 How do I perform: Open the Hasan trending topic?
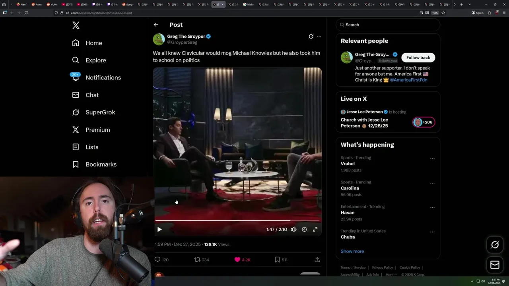[x=348, y=213]
